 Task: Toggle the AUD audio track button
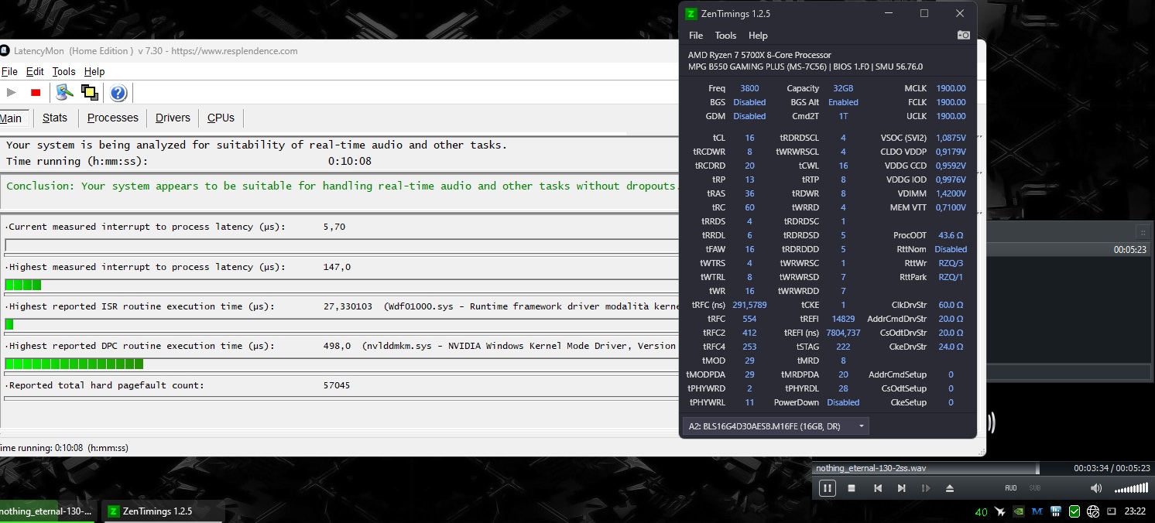1011,488
